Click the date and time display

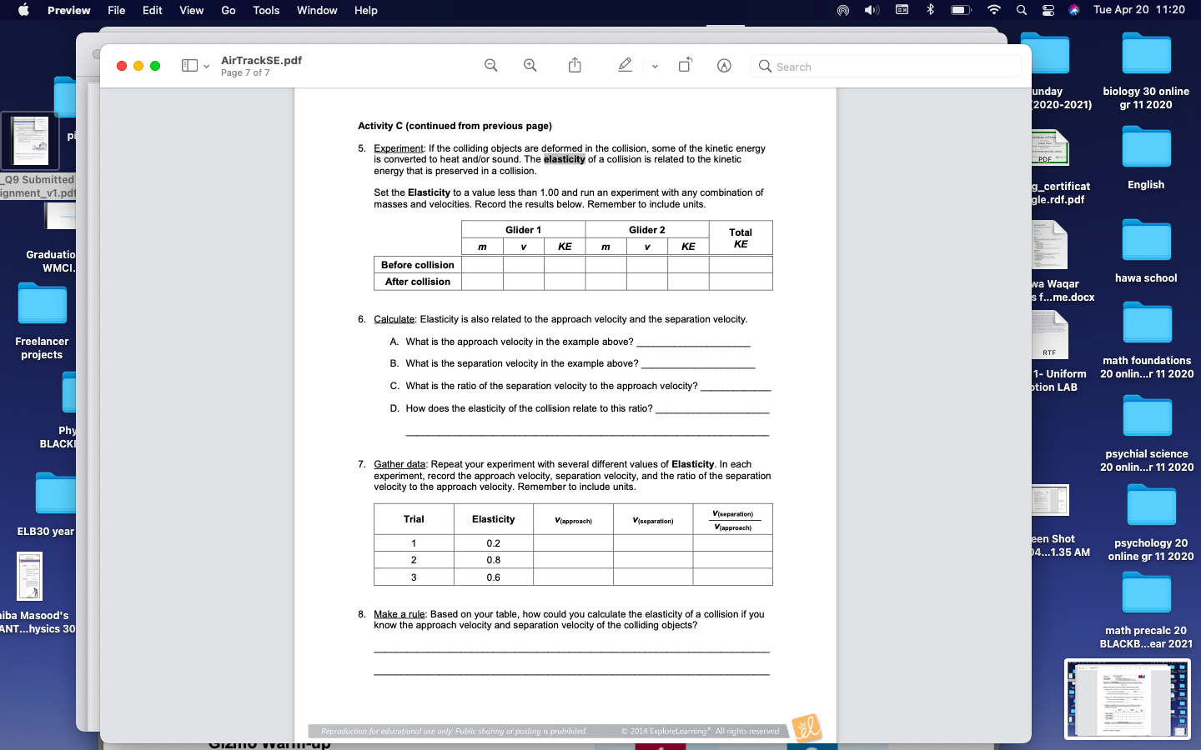click(1139, 10)
